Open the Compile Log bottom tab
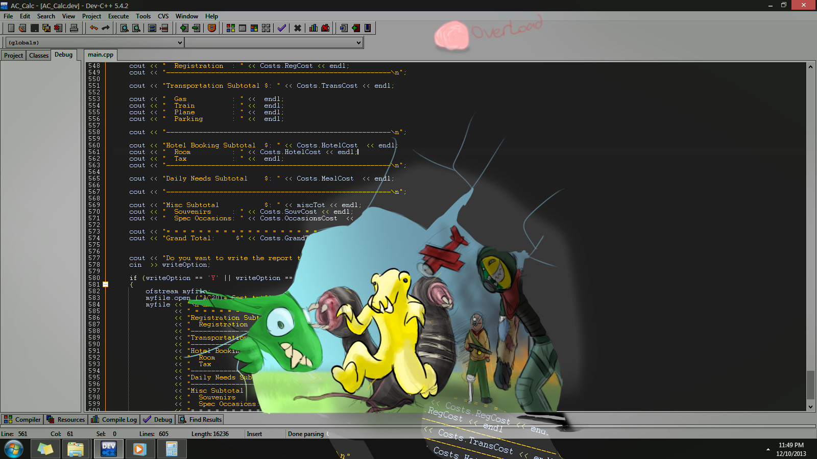Viewport: 817px width, 459px height. tap(114, 419)
